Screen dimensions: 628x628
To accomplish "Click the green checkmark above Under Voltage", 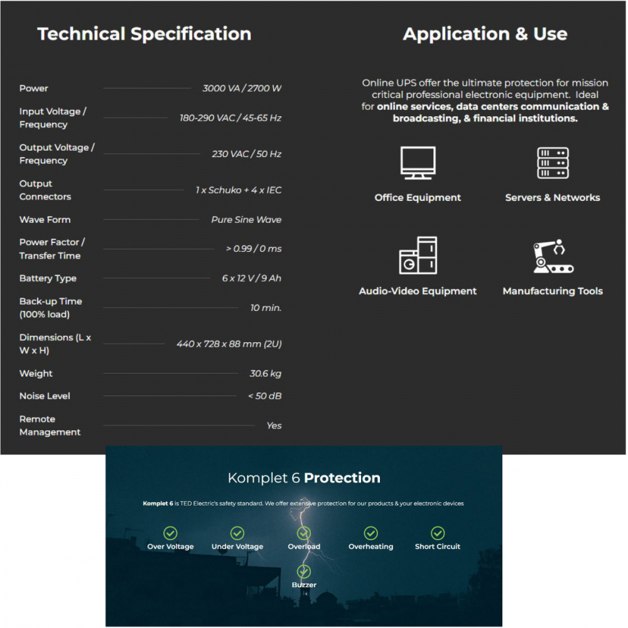I will [x=237, y=533].
